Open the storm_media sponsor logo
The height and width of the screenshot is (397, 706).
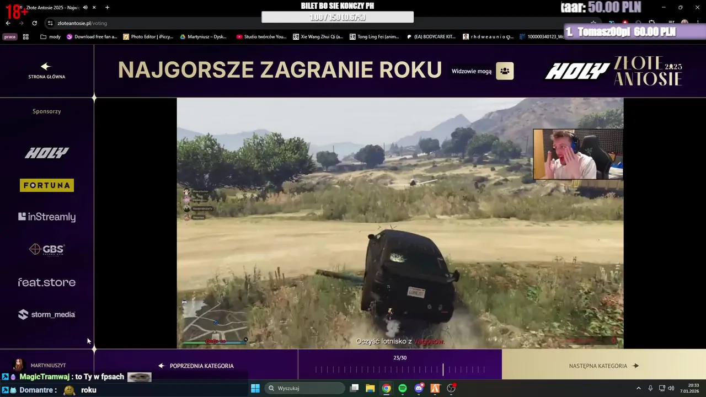coord(47,314)
